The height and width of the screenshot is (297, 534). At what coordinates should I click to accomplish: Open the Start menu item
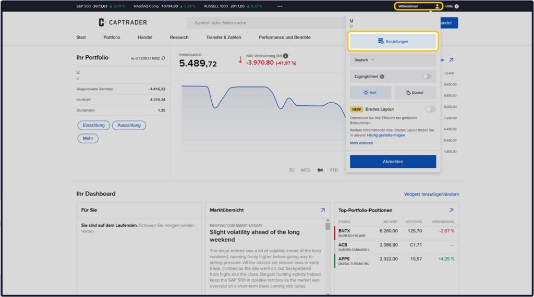tap(81, 38)
